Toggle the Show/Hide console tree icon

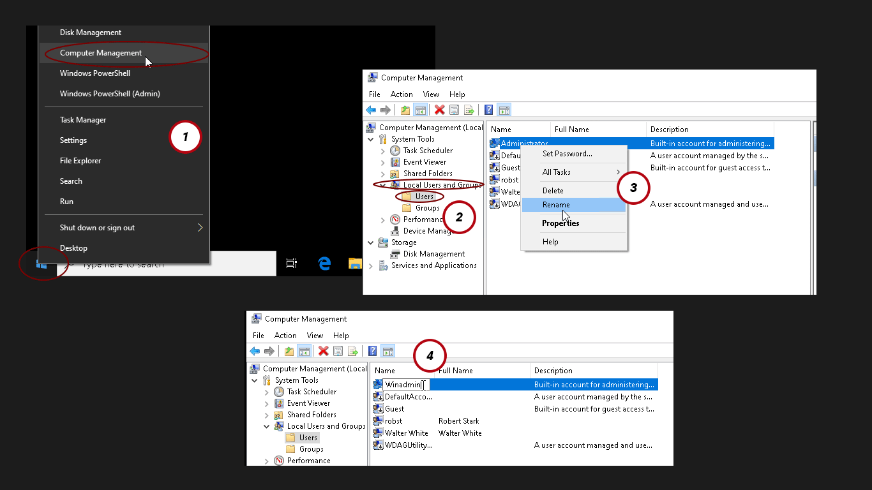[x=420, y=110]
